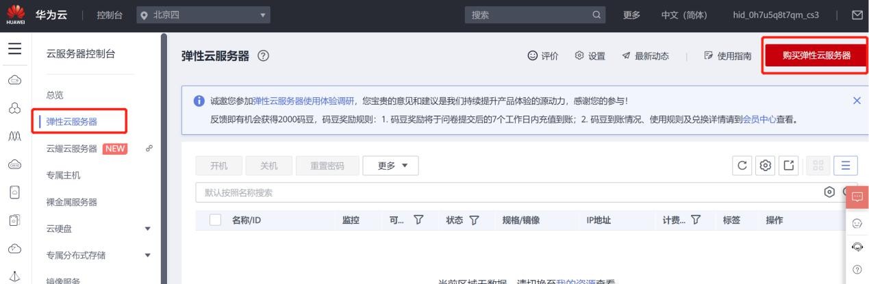Open 裸金属服务器 in sidebar

(71, 202)
